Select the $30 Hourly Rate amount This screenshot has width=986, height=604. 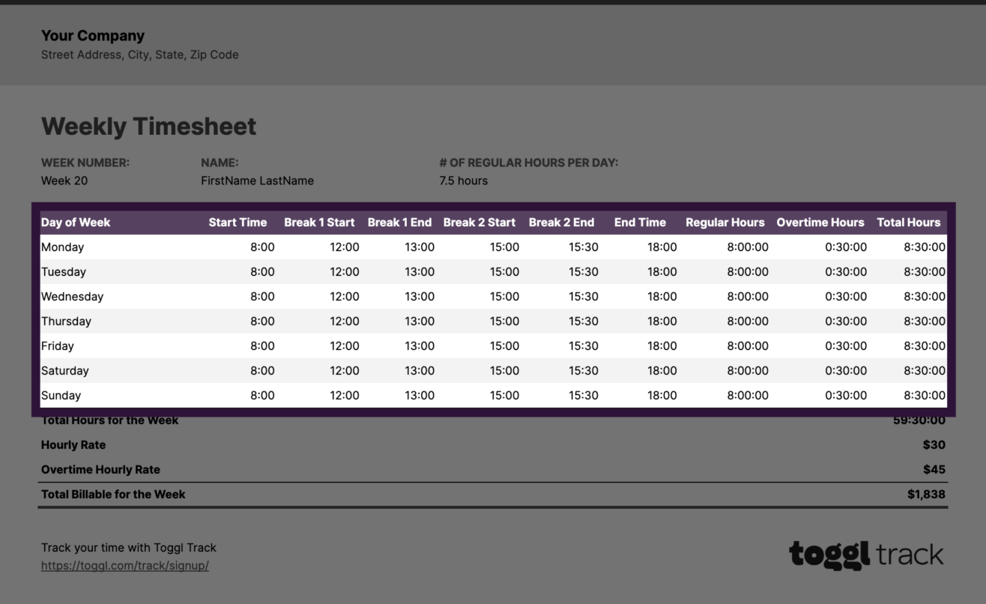936,444
